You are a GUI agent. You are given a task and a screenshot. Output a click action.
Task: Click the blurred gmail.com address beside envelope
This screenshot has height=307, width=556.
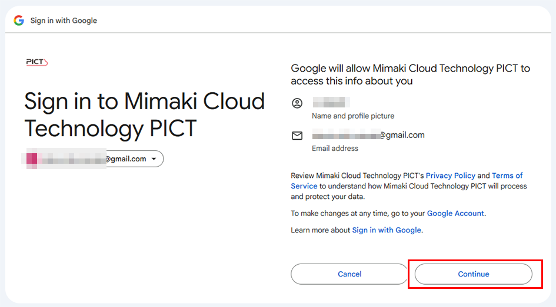click(x=368, y=135)
